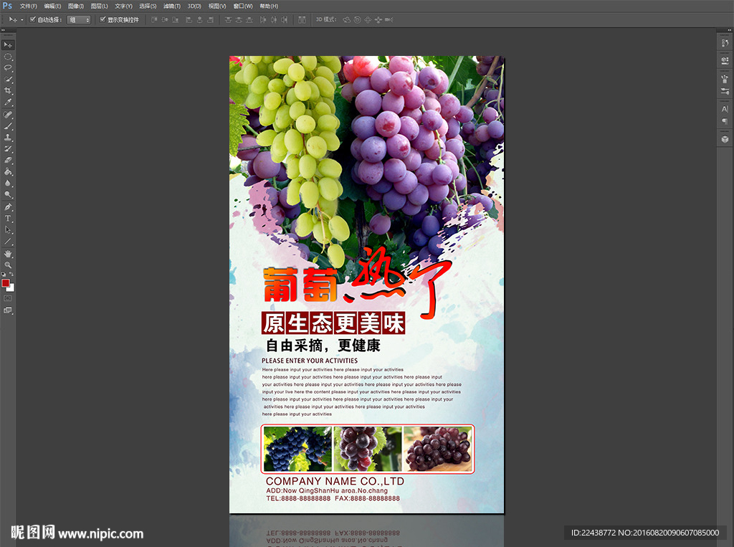Open the auto-select group (组) dropdown
This screenshot has width=734, height=547.
point(79,19)
